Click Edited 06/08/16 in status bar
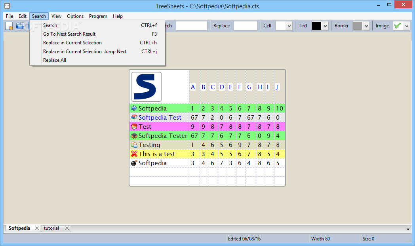The image size is (415, 246). (x=244, y=238)
